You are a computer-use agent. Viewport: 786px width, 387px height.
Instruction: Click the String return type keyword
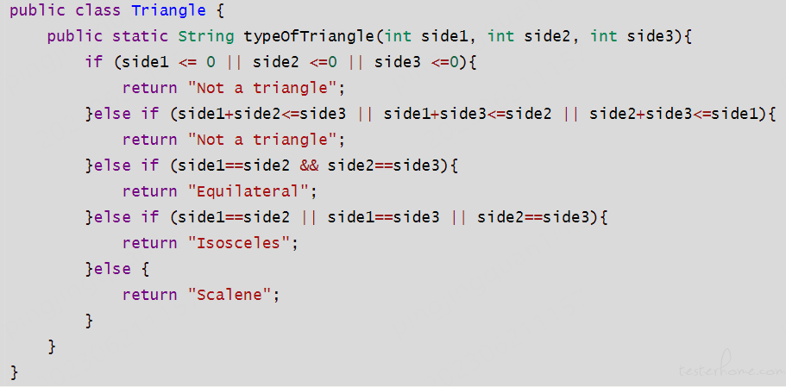pyautogui.click(x=206, y=36)
